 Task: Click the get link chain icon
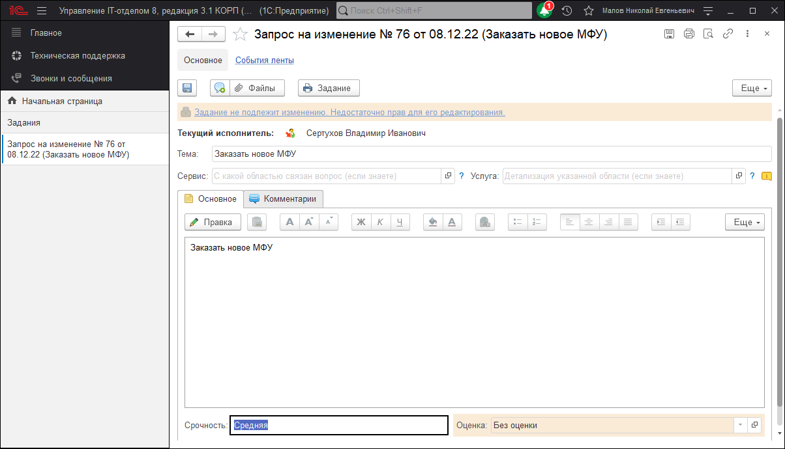(x=728, y=34)
